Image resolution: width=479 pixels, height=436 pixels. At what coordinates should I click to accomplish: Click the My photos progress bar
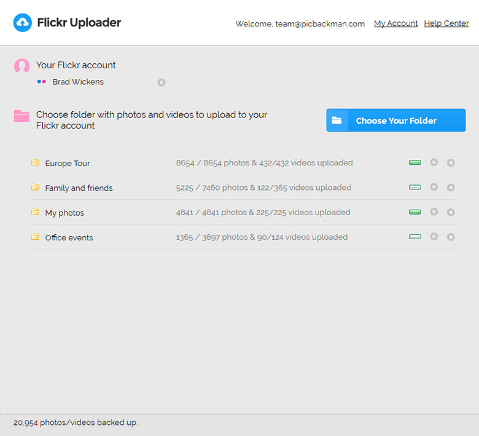415,212
